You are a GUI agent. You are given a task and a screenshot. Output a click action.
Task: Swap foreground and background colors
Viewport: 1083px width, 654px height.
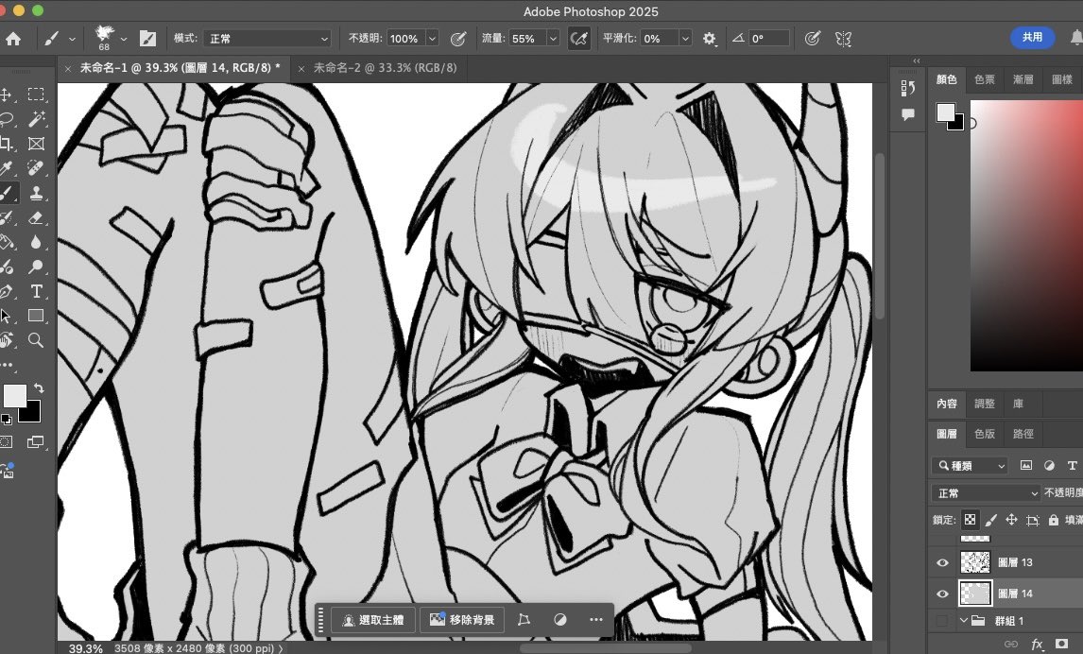tap(40, 388)
